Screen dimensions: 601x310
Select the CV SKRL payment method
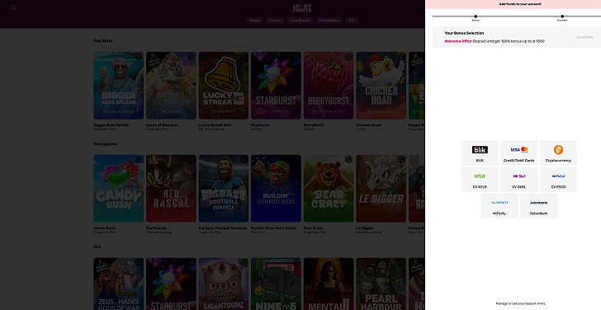(x=519, y=180)
